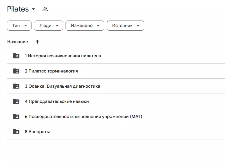Click the shared folder icon for Последовательность выполнения упражнений
The image size is (225, 163).
tap(16, 116)
